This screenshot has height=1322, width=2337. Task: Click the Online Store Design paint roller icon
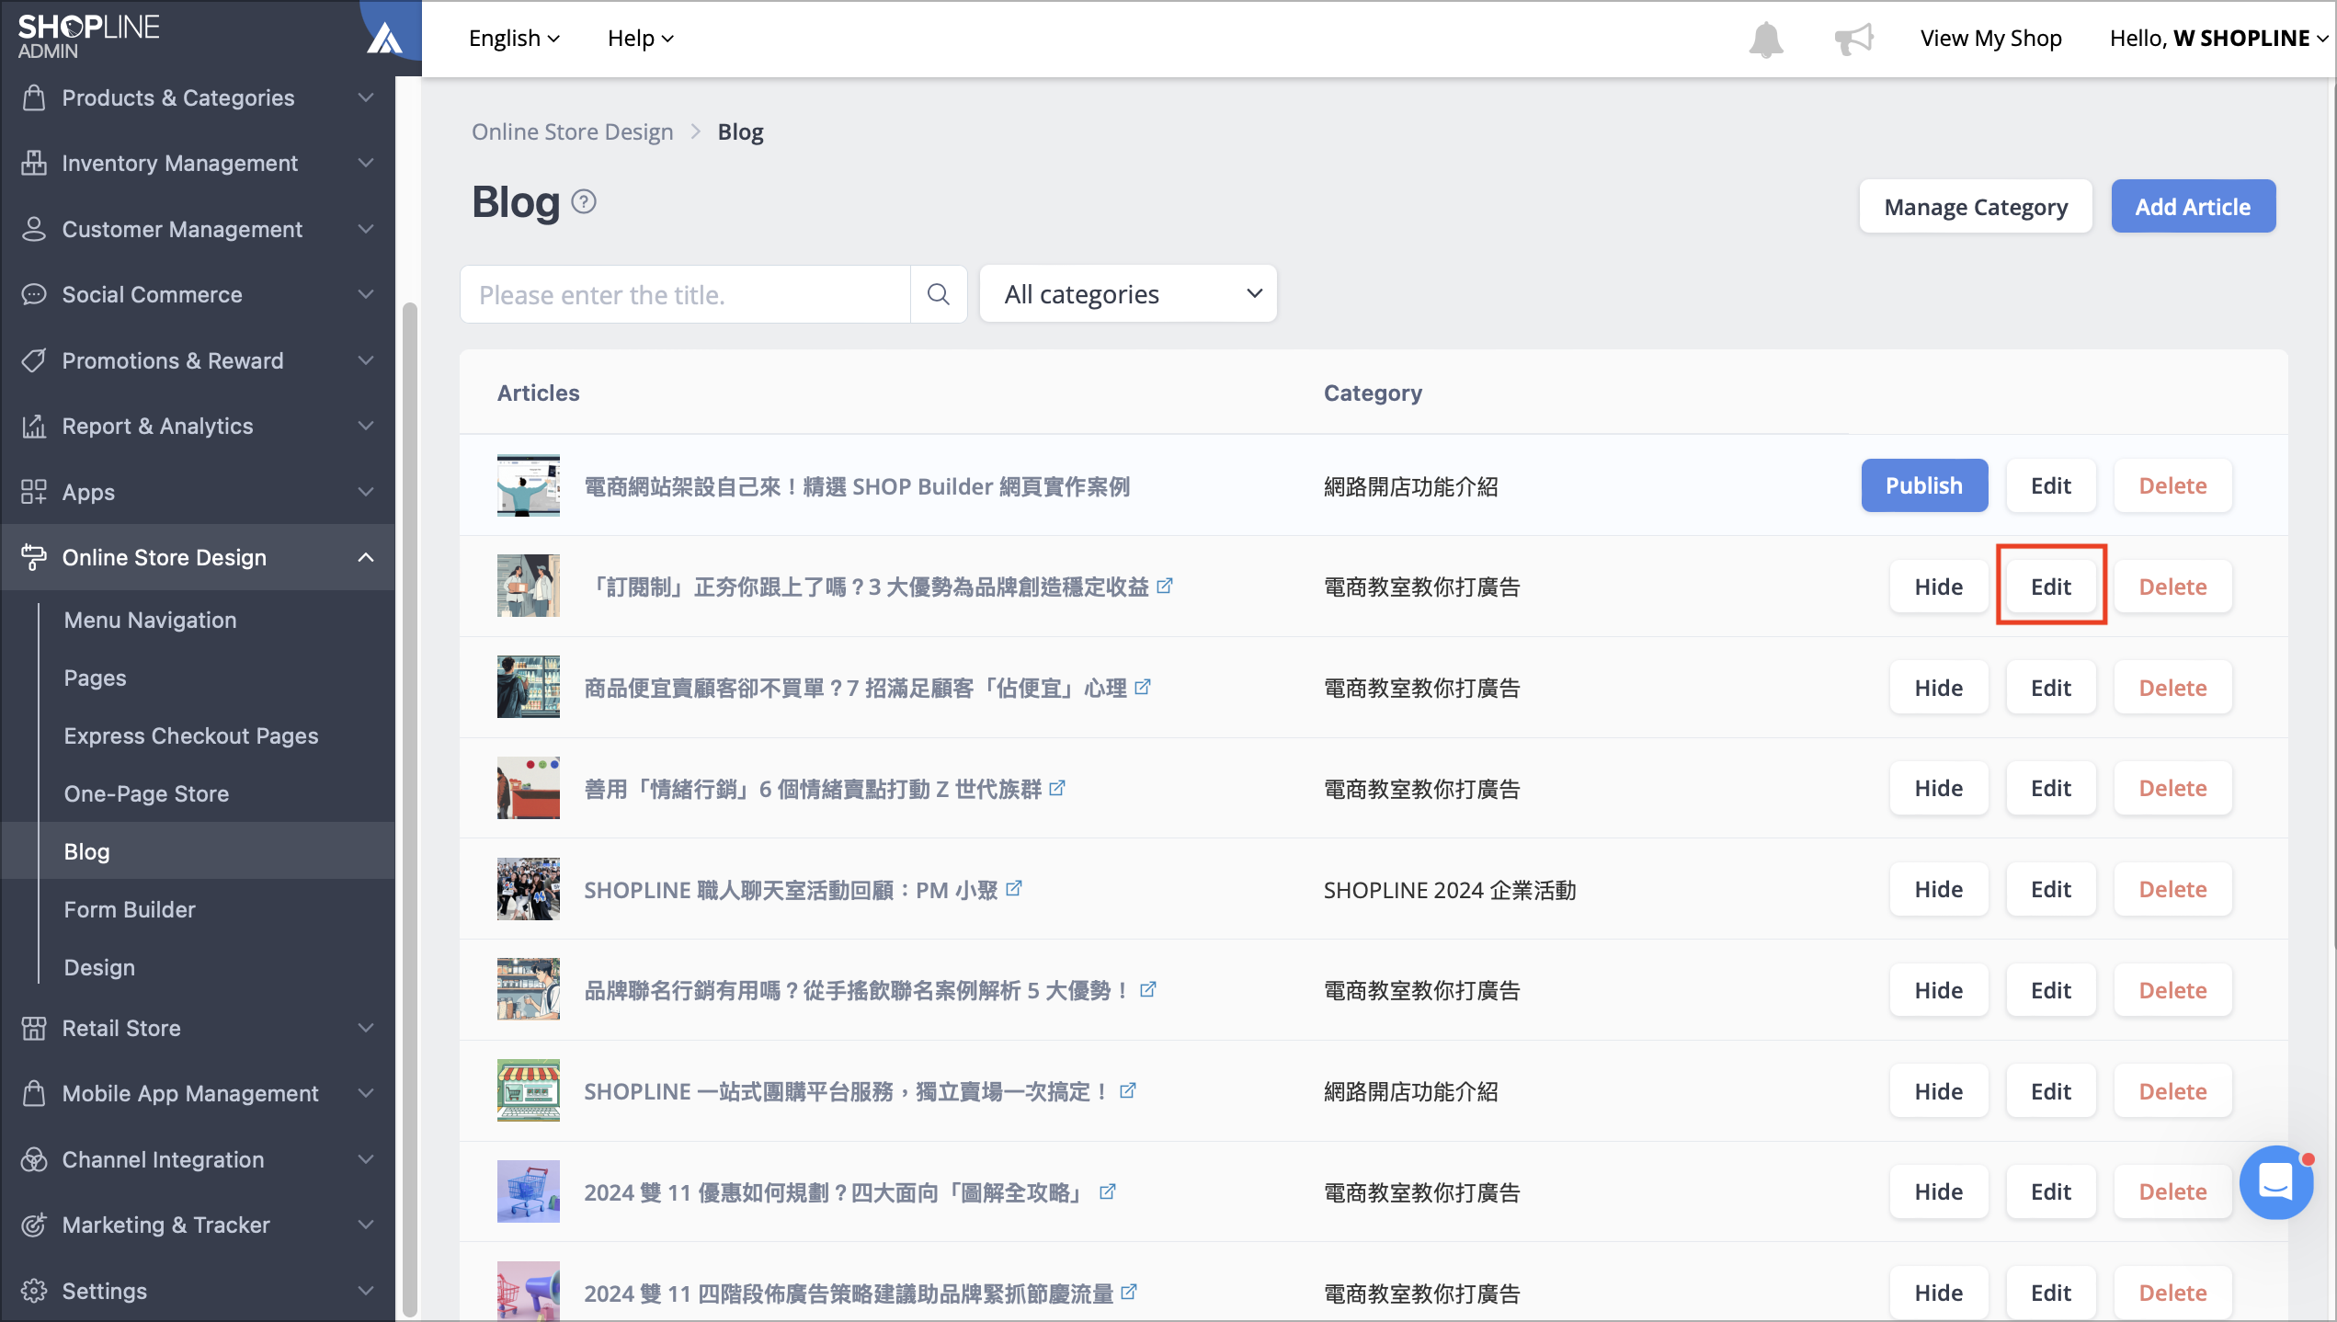point(34,557)
